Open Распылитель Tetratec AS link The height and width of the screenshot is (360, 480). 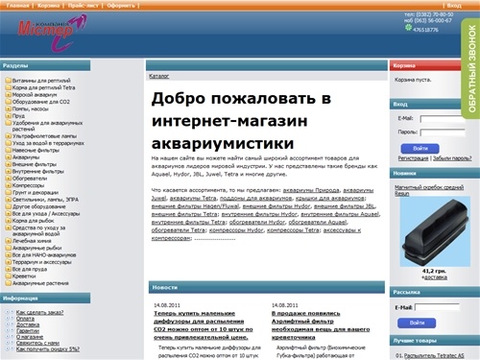tap(434, 355)
